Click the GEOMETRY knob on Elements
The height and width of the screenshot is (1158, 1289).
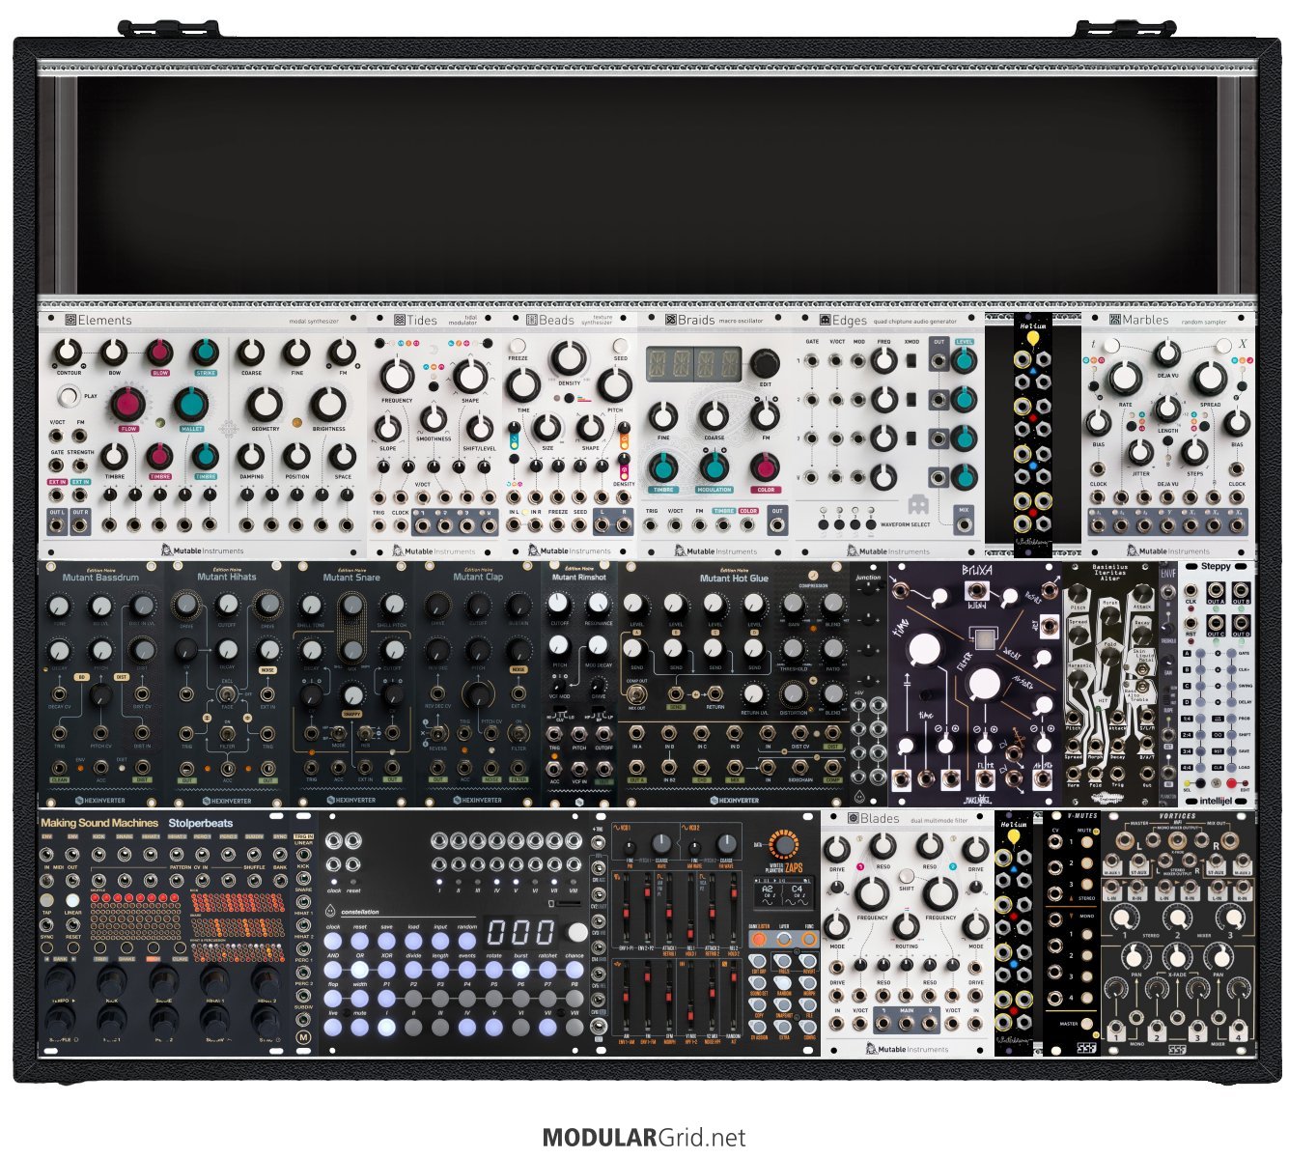[x=265, y=404]
